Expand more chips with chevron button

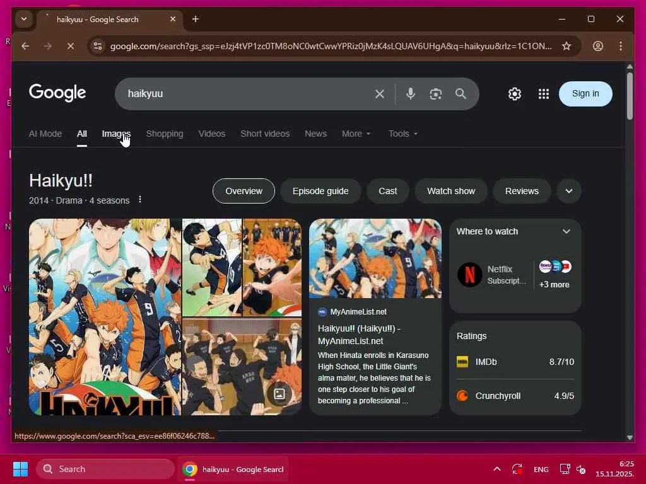[569, 191]
